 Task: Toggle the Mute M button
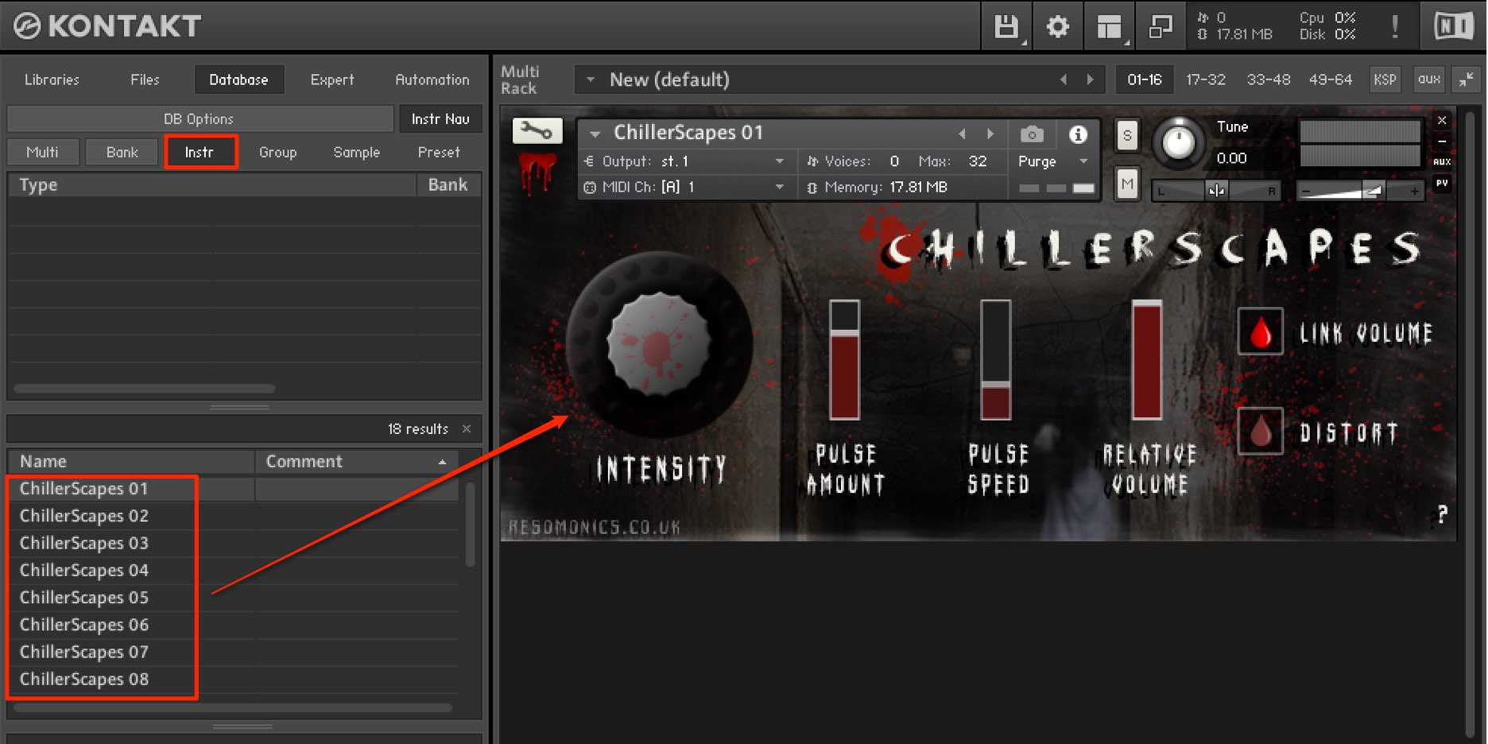[1127, 184]
